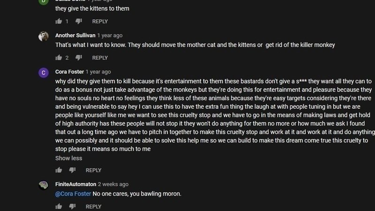Like Another Sullivan's comment
This screenshot has height=211, width=375.
(59, 58)
